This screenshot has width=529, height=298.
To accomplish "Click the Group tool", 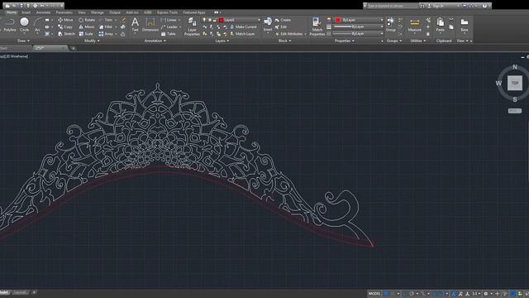I will coord(390,25).
